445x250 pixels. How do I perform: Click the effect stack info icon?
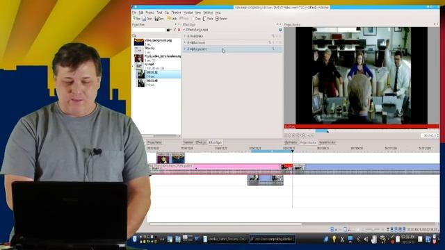[x=280, y=30]
